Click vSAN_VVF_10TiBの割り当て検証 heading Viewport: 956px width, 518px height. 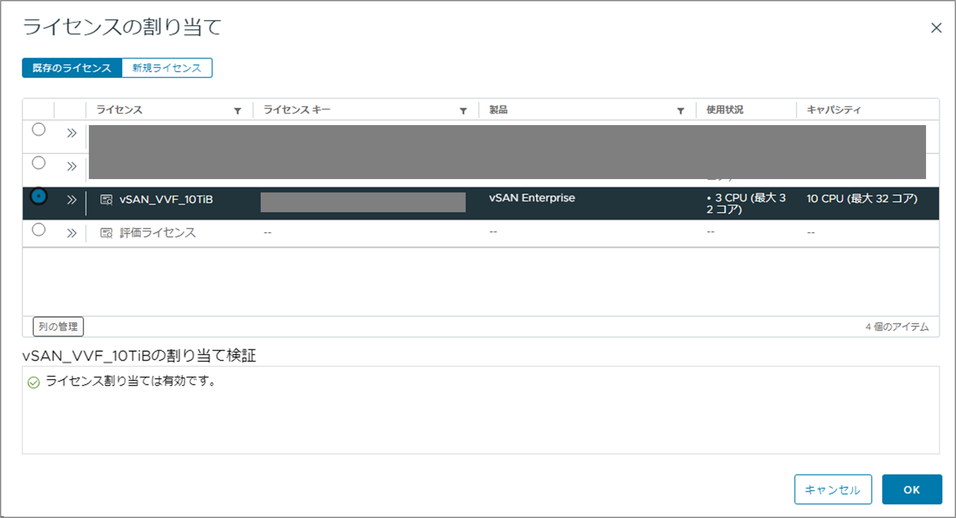click(x=139, y=355)
